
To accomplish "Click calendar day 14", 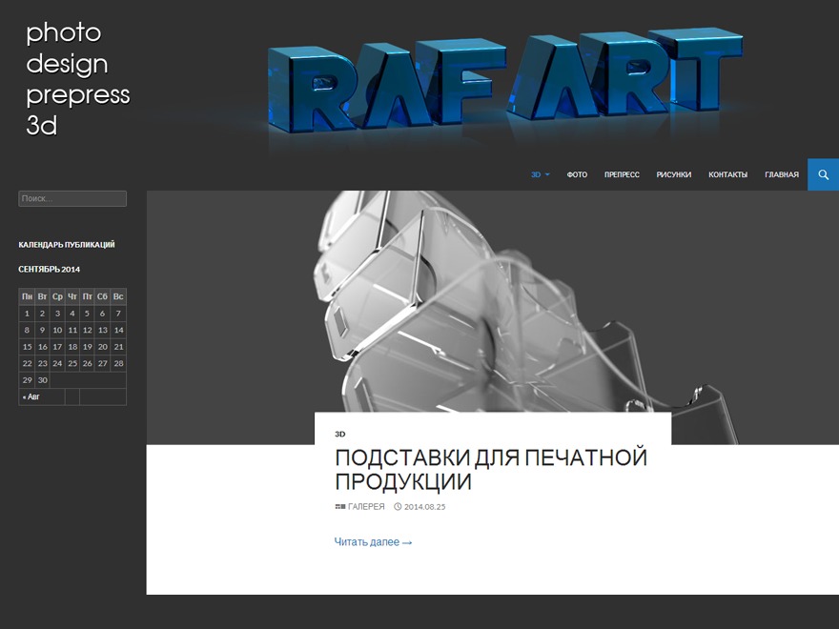I will coord(119,330).
